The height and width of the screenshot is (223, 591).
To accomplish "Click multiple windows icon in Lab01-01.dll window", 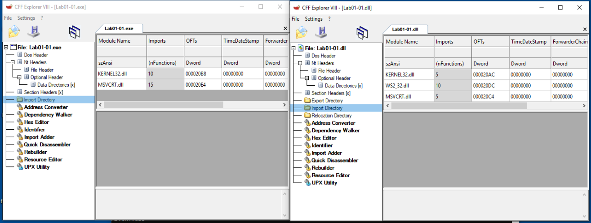I will pos(362,33).
